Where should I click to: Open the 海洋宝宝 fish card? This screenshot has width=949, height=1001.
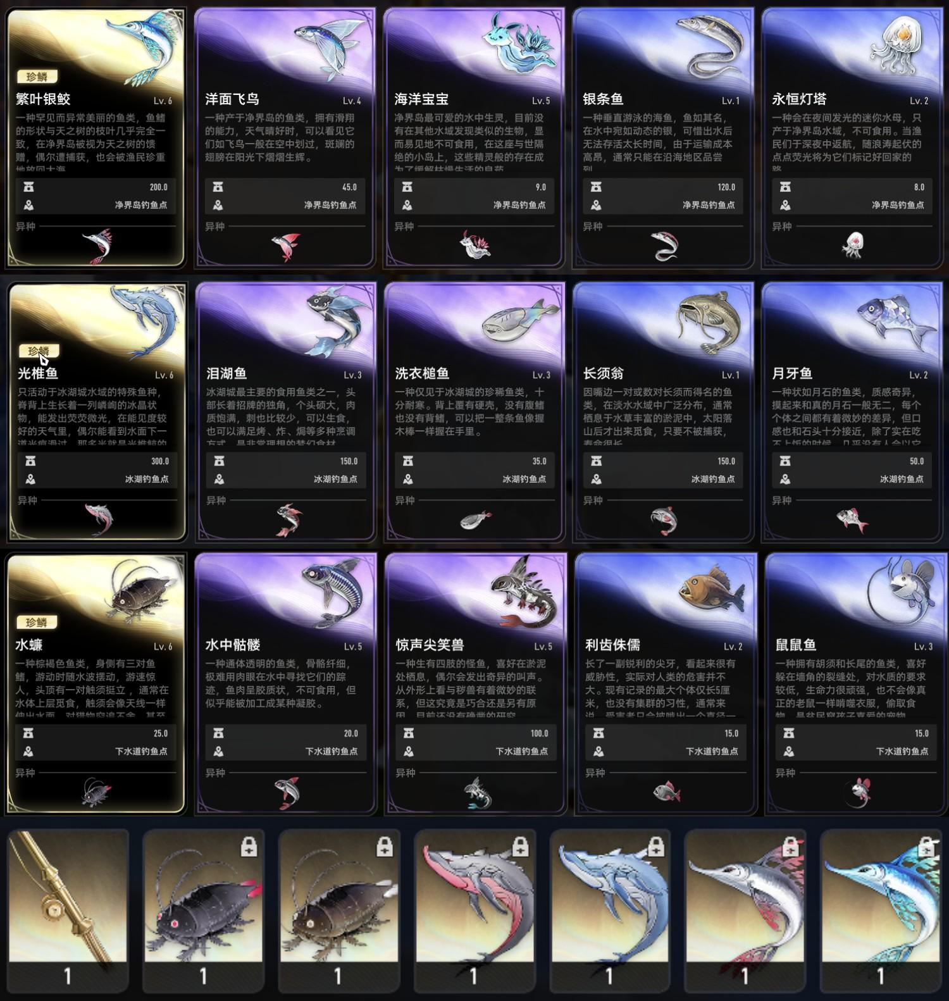tap(474, 137)
